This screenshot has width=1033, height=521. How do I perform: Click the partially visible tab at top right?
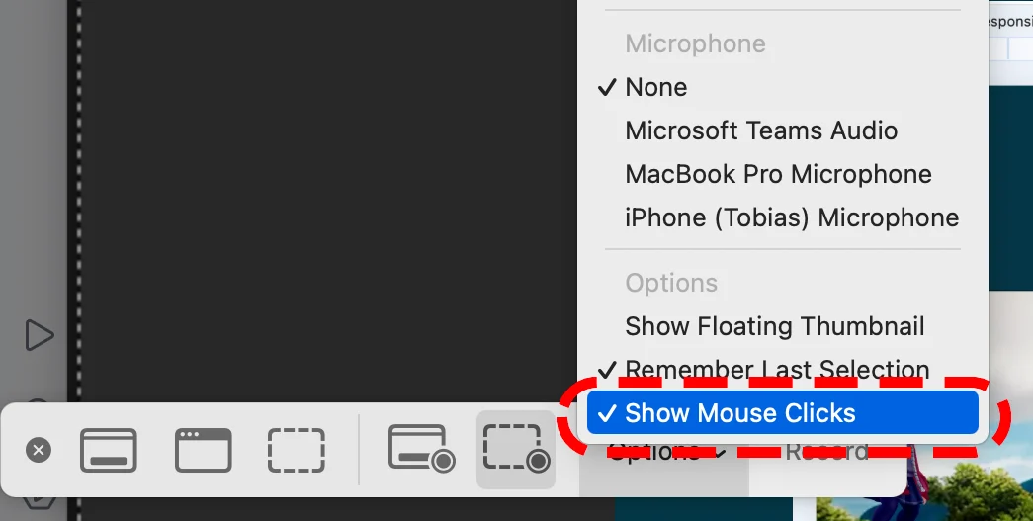(1010, 21)
